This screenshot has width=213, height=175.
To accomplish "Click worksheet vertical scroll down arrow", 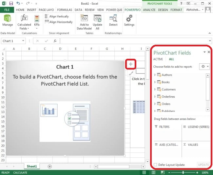I will pos(147,162).
